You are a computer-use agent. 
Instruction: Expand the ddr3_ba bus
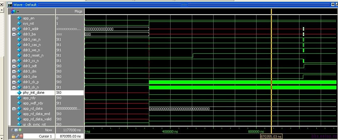point(14,34)
